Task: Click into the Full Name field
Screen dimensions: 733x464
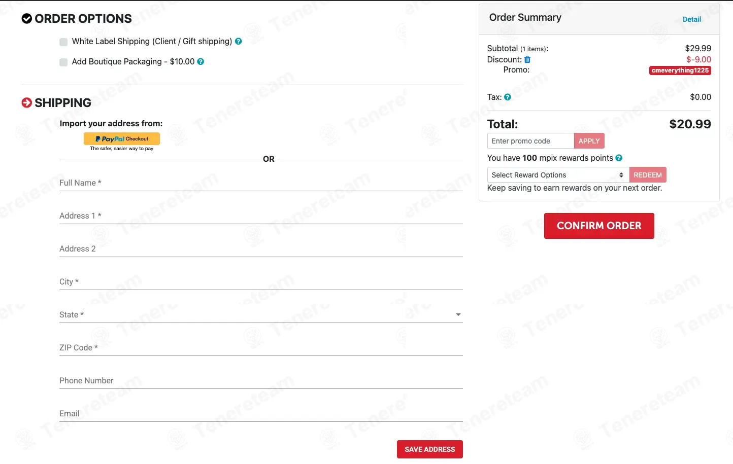Action: point(261,183)
